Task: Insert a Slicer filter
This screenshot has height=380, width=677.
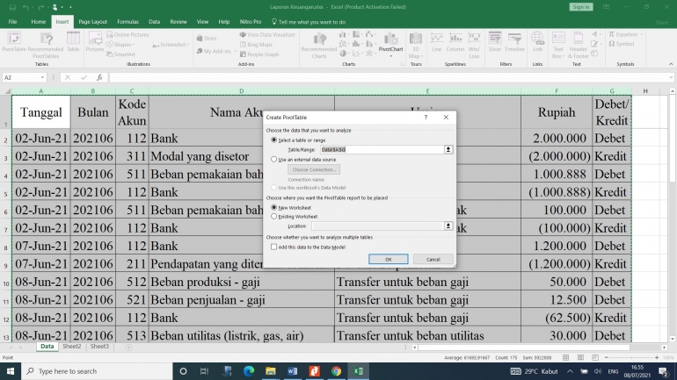Action: (x=495, y=42)
